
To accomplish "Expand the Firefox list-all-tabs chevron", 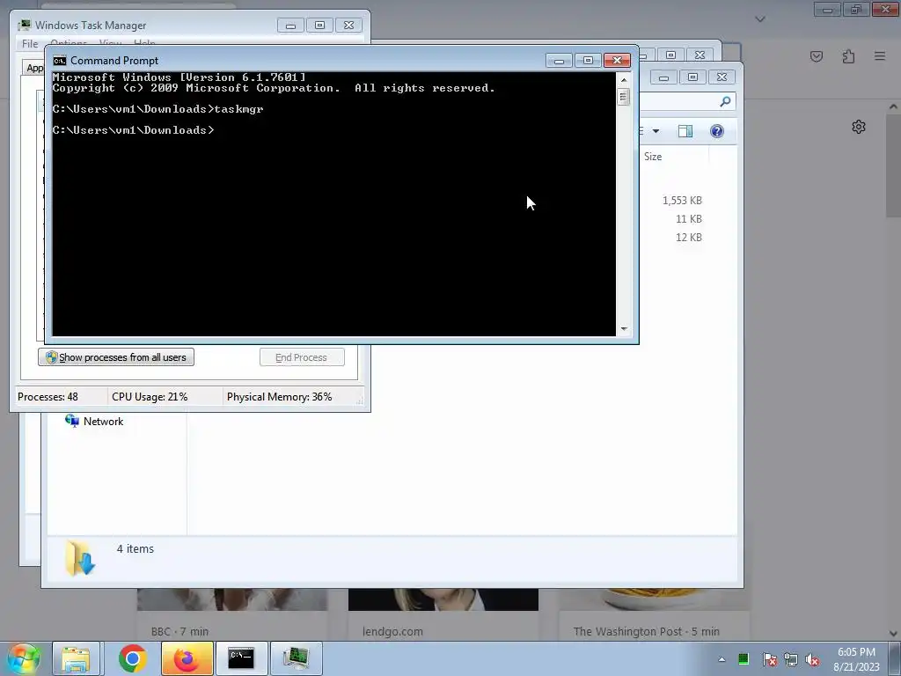I will pos(760,19).
